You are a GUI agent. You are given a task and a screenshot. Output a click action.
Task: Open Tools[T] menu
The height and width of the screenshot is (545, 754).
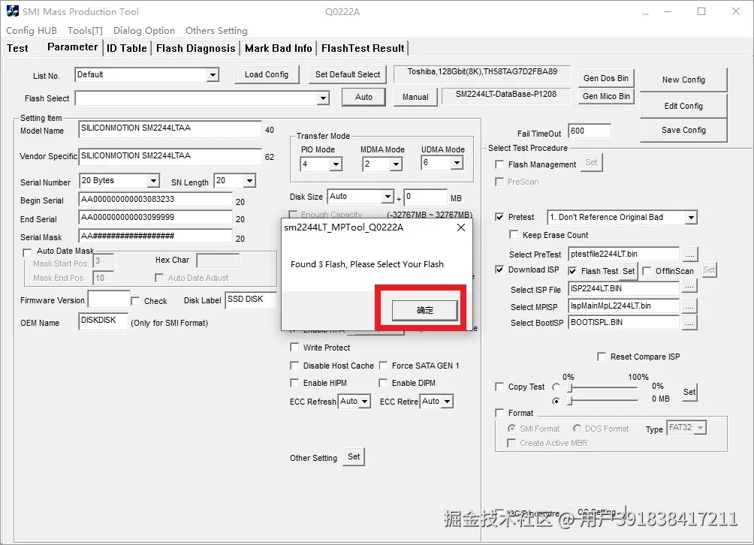tap(85, 30)
